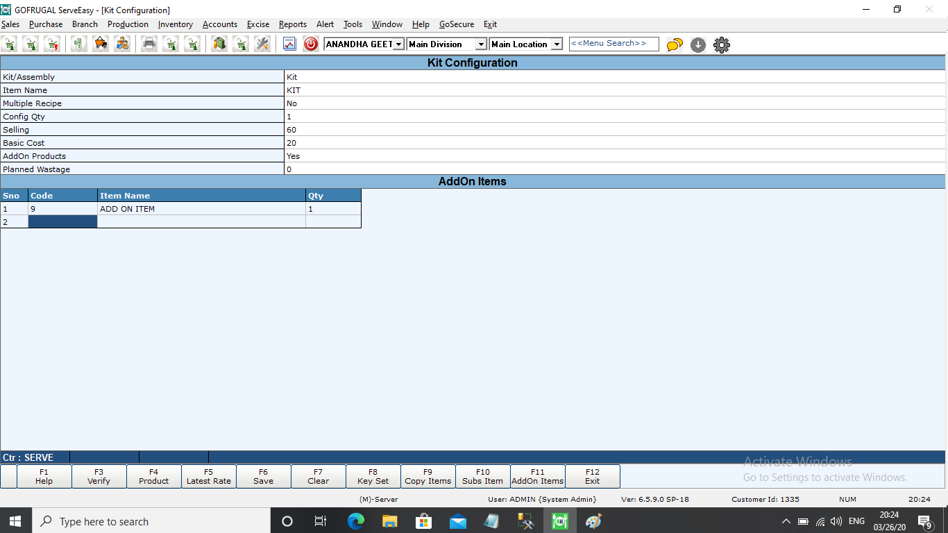Click the F10 Subs Item button
Image resolution: width=948 pixels, height=533 pixels.
[482, 476]
